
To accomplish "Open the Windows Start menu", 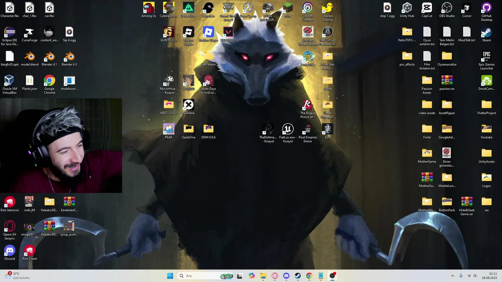I will 170,276.
